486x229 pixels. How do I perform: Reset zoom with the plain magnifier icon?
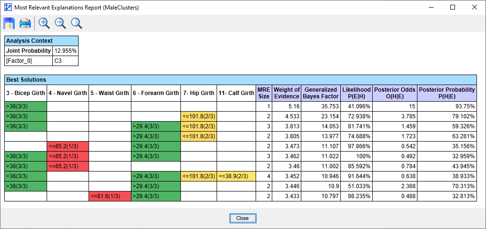(76, 23)
